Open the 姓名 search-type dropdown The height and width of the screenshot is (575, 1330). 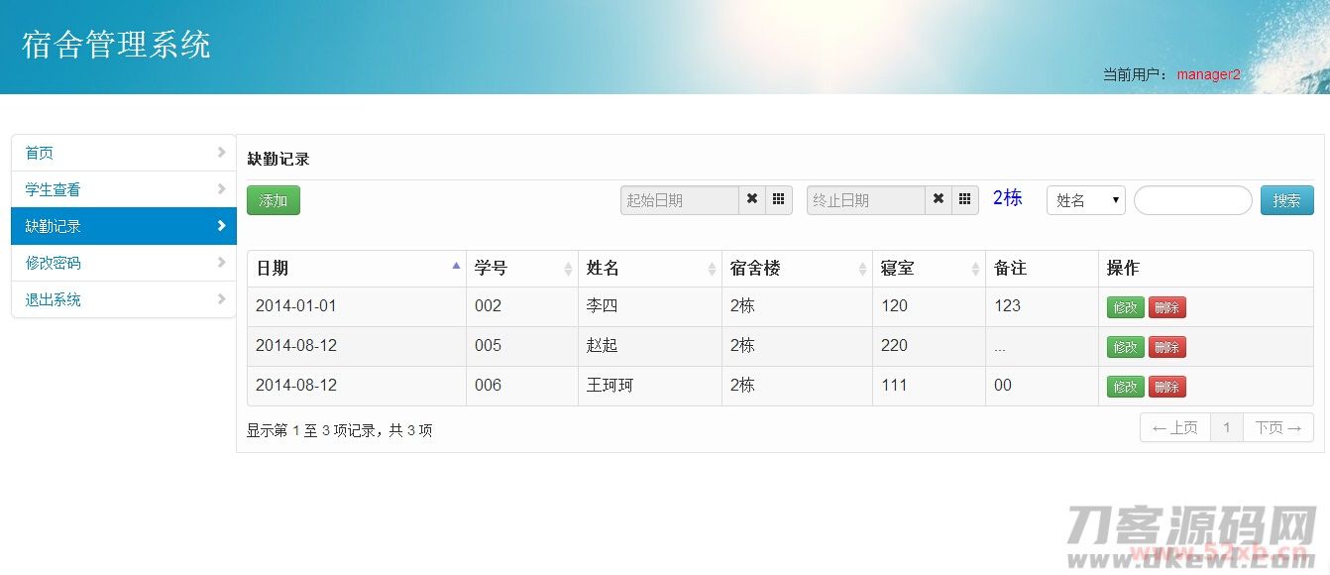click(x=1086, y=200)
